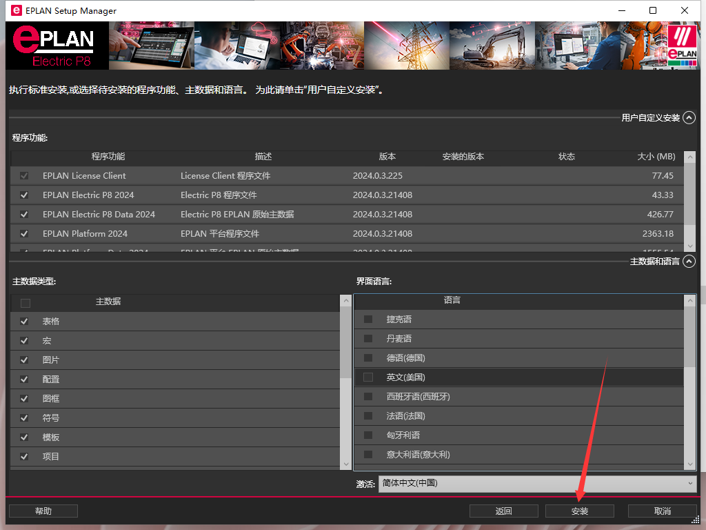Viewport: 706px width, 530px height.
Task: Click the program features scrollbar down arrow
Action: [x=690, y=244]
